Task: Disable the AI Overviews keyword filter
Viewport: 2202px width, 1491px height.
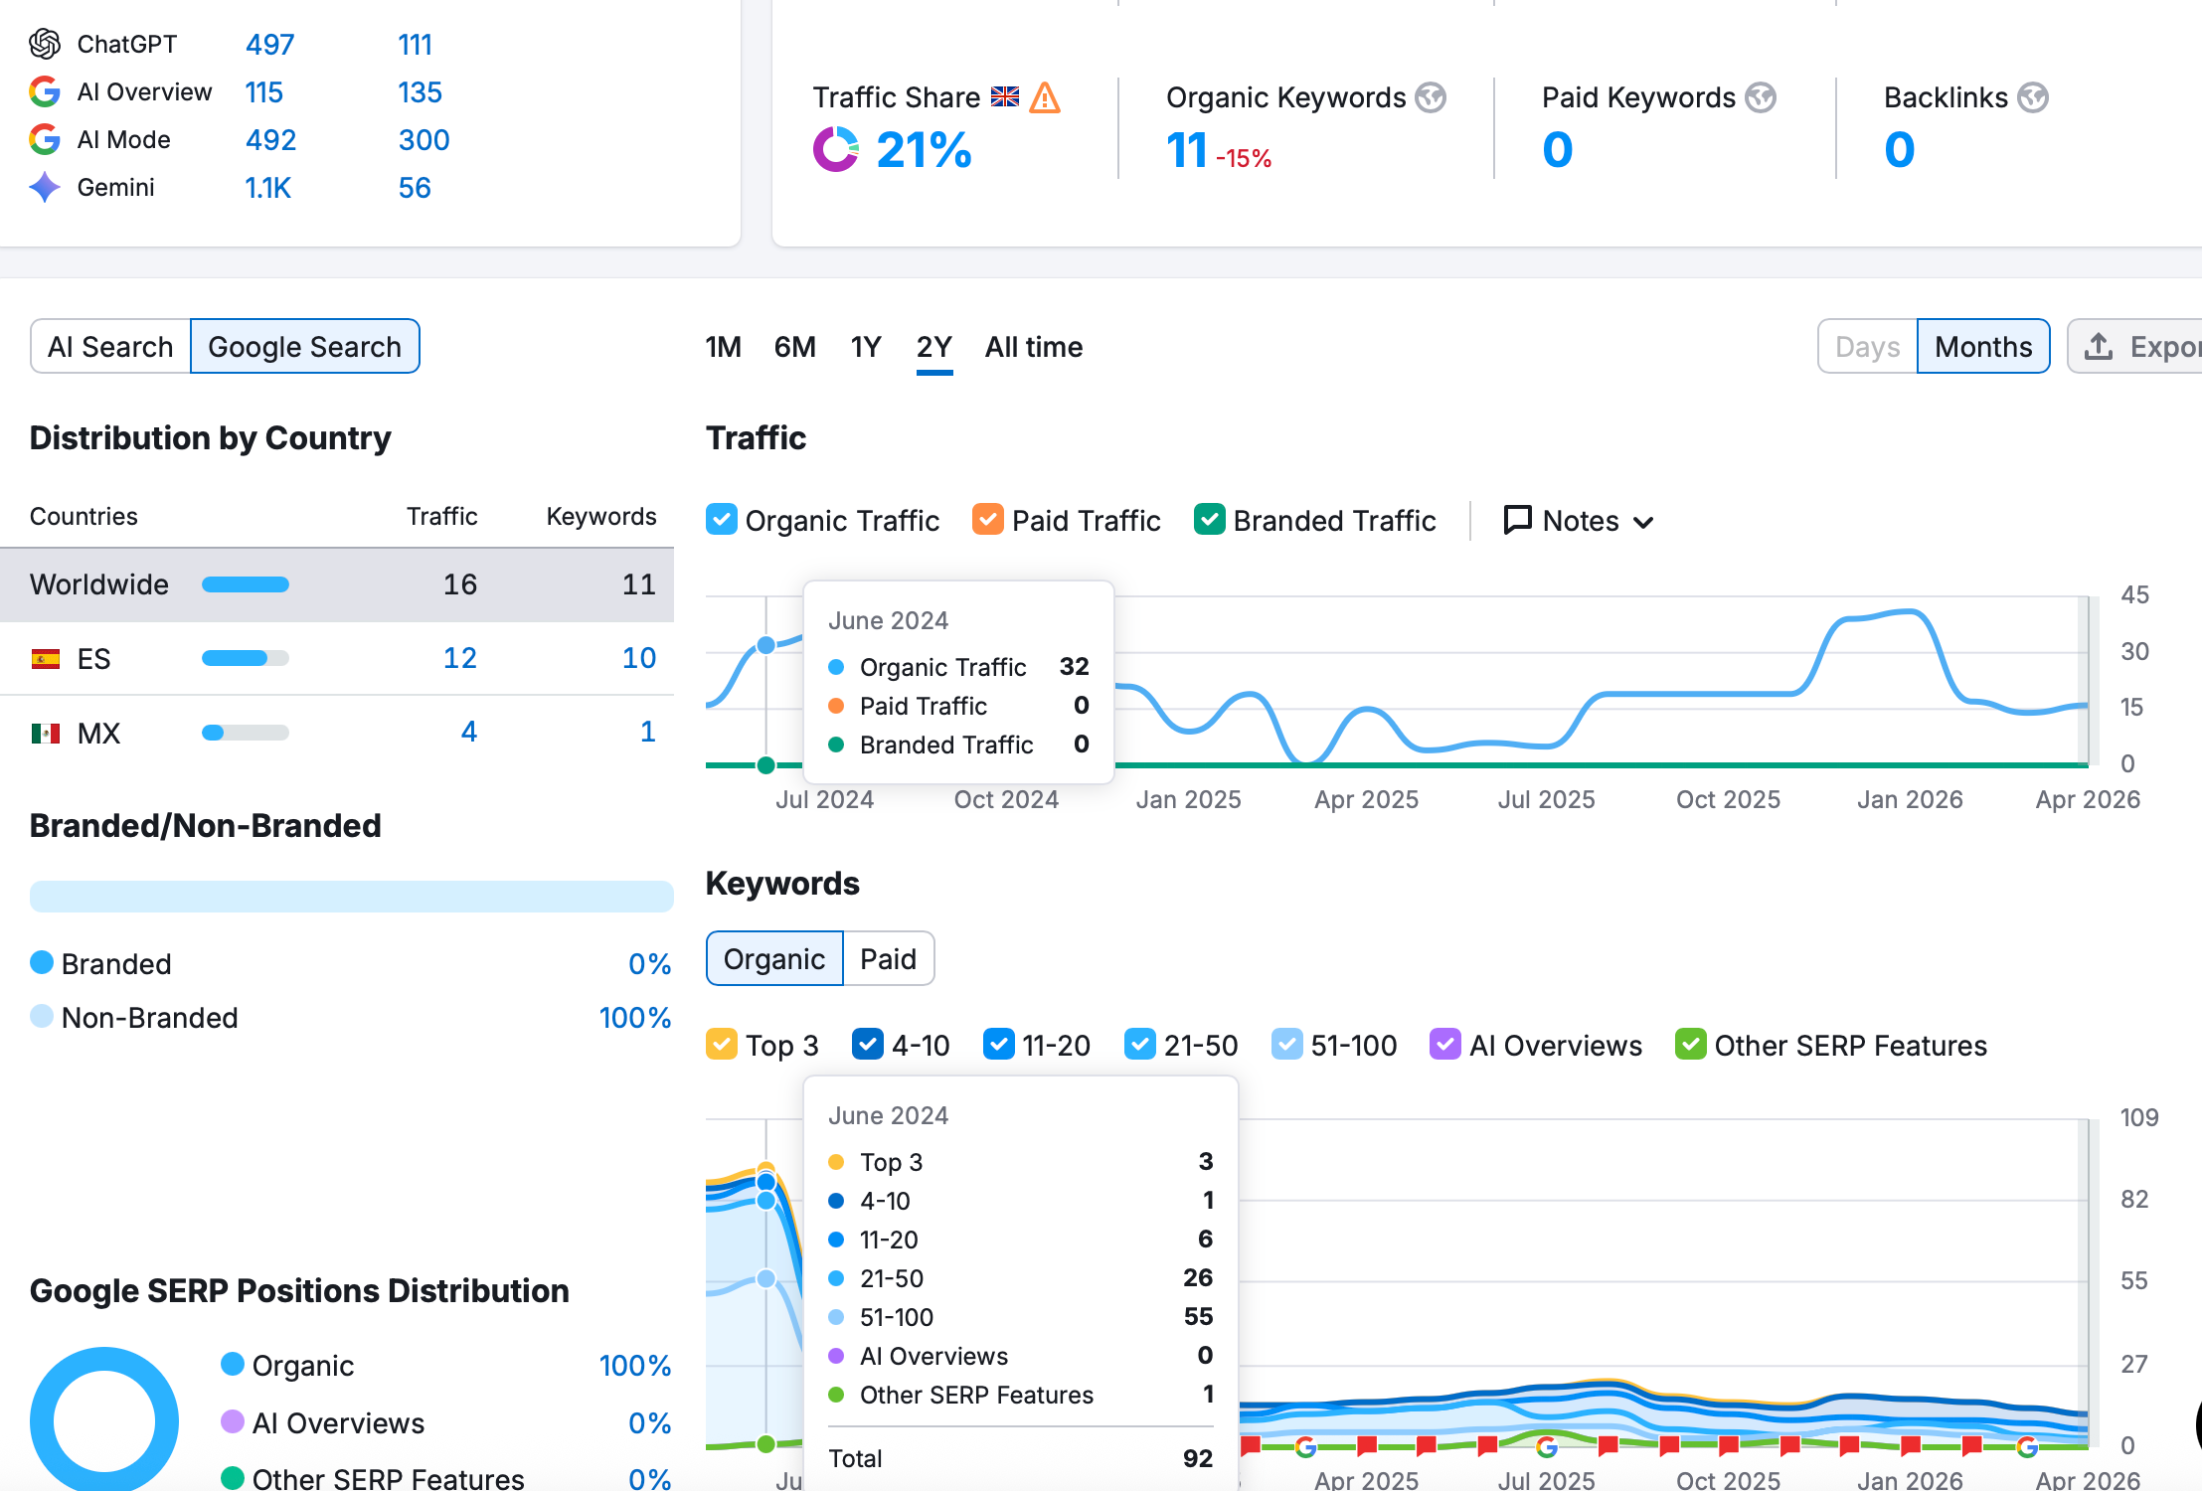Action: tap(1444, 1045)
